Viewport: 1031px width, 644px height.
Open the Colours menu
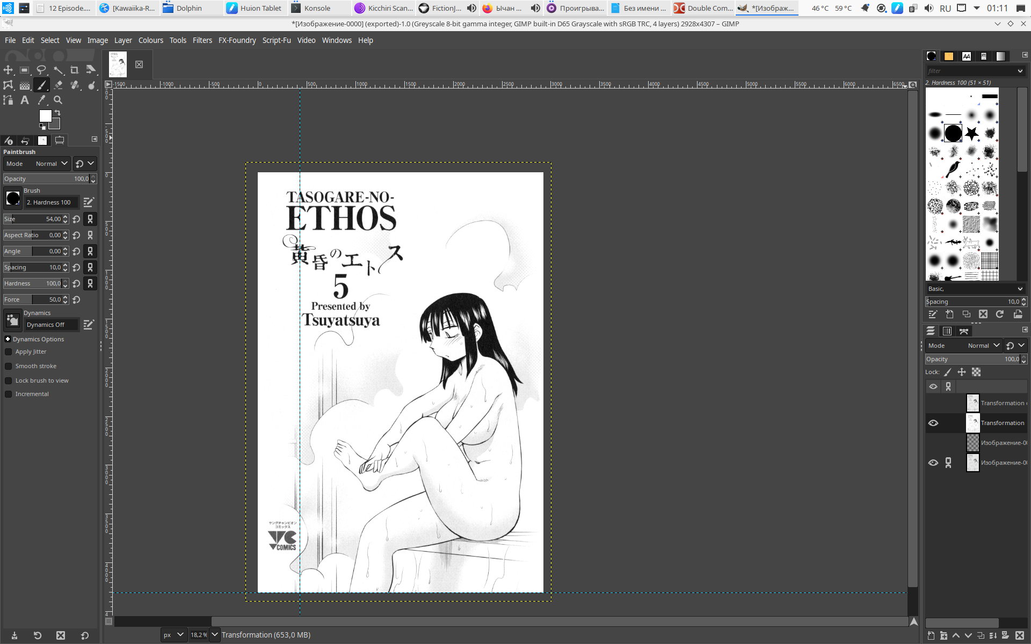150,40
